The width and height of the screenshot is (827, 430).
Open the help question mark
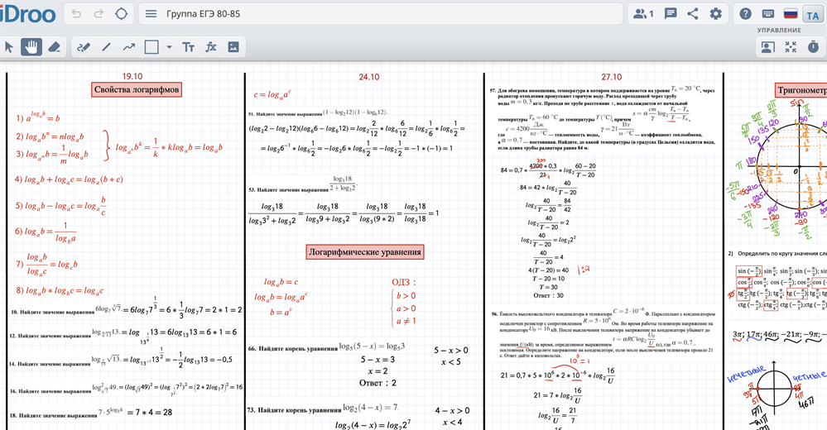[x=745, y=14]
